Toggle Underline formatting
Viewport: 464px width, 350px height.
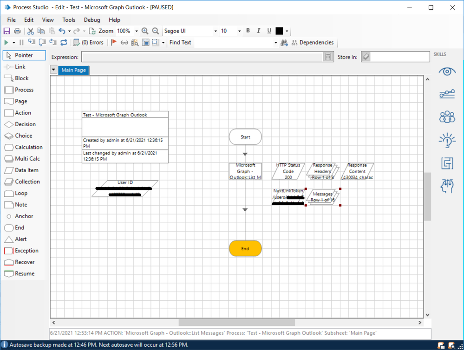(269, 31)
